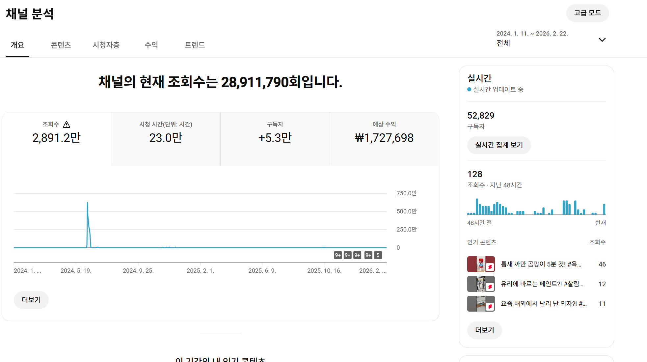Click the tallest bar in 48-hour chart
Viewport: 647px width, 362px height.
coord(477,207)
